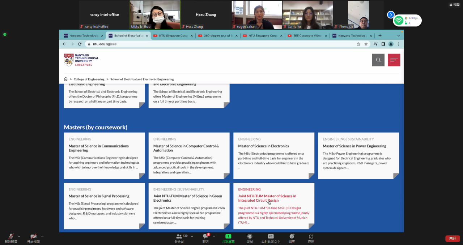Open the Zoom chat icon
The height and width of the screenshot is (245, 463).
pos(205,236)
